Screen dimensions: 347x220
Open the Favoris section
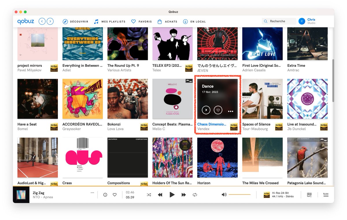(141, 22)
